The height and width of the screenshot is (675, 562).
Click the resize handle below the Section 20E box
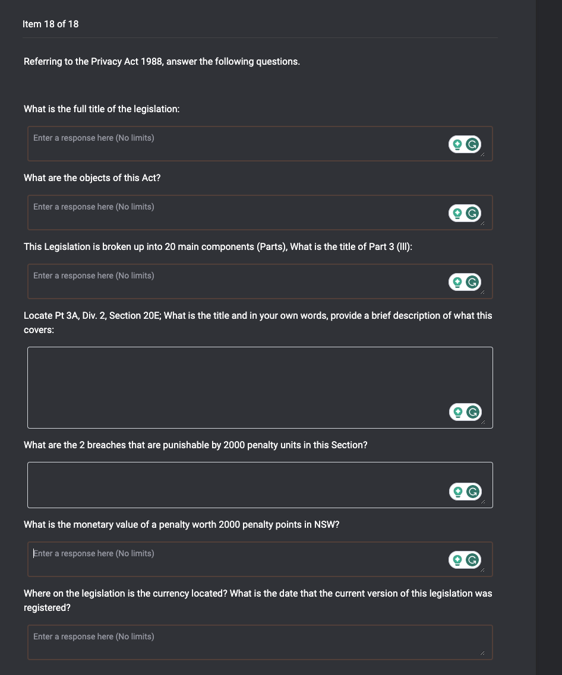482,422
